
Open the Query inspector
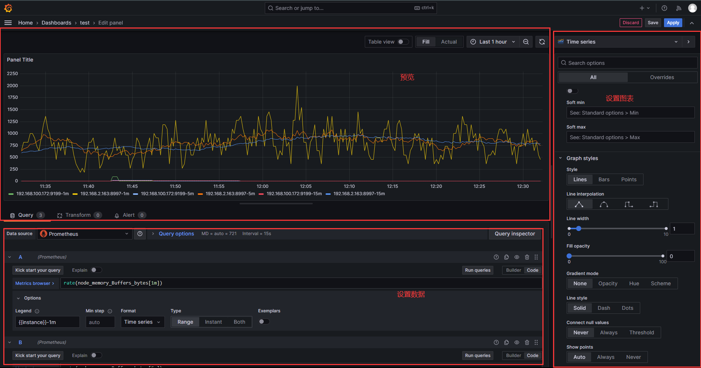(x=515, y=234)
